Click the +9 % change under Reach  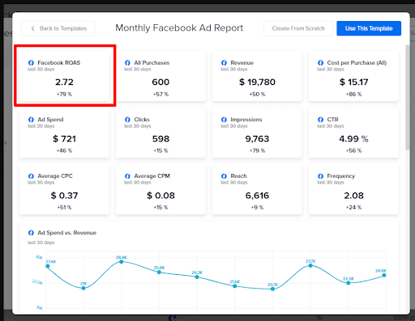pos(257,207)
